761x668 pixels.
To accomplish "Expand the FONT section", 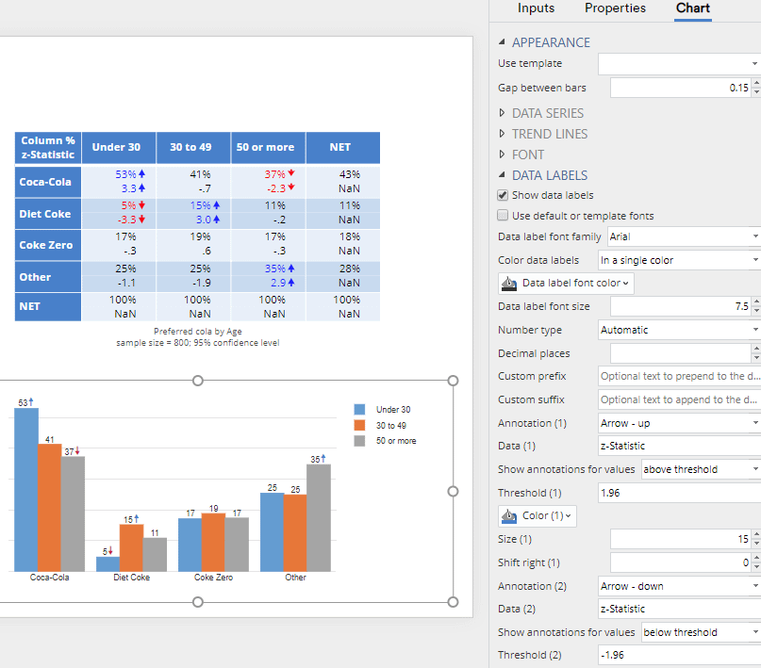I will coord(527,155).
